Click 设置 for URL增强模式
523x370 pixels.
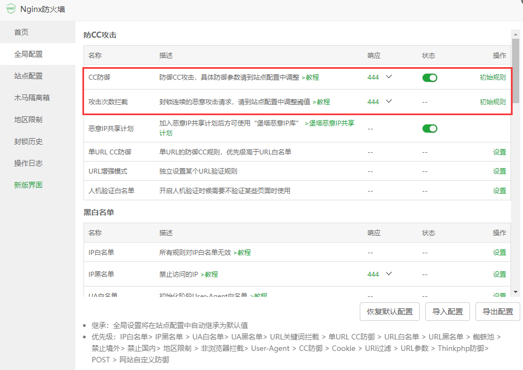(x=500, y=171)
